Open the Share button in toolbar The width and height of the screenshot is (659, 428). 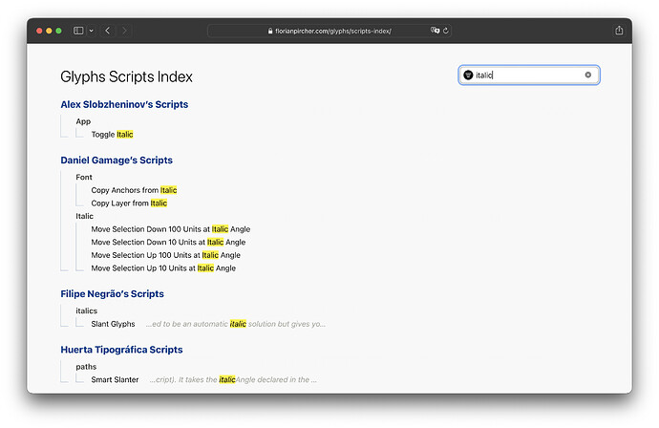pos(619,31)
